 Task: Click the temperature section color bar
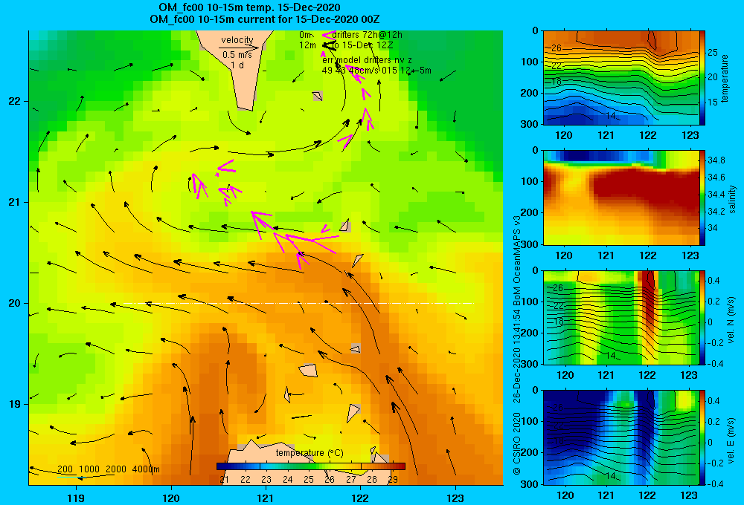click(x=702, y=78)
